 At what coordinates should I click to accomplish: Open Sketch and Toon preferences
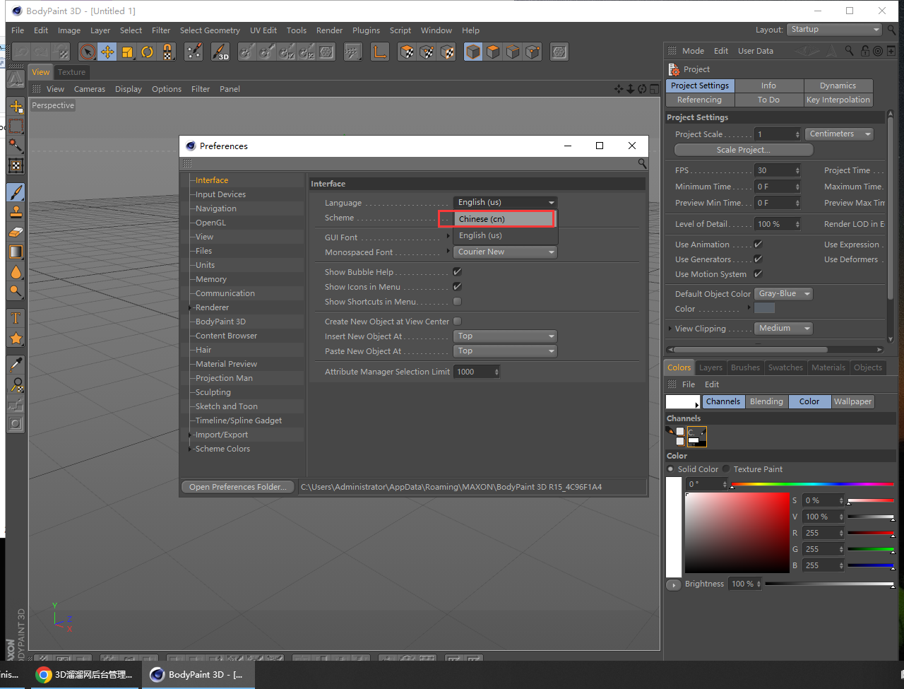[227, 406]
